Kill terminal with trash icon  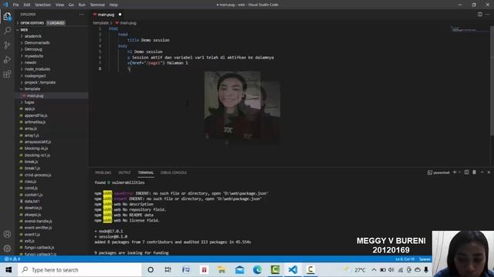[x=474, y=172]
